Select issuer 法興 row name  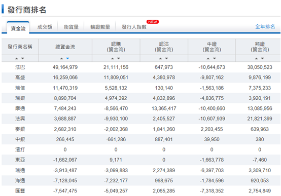pyautogui.click(x=20, y=119)
